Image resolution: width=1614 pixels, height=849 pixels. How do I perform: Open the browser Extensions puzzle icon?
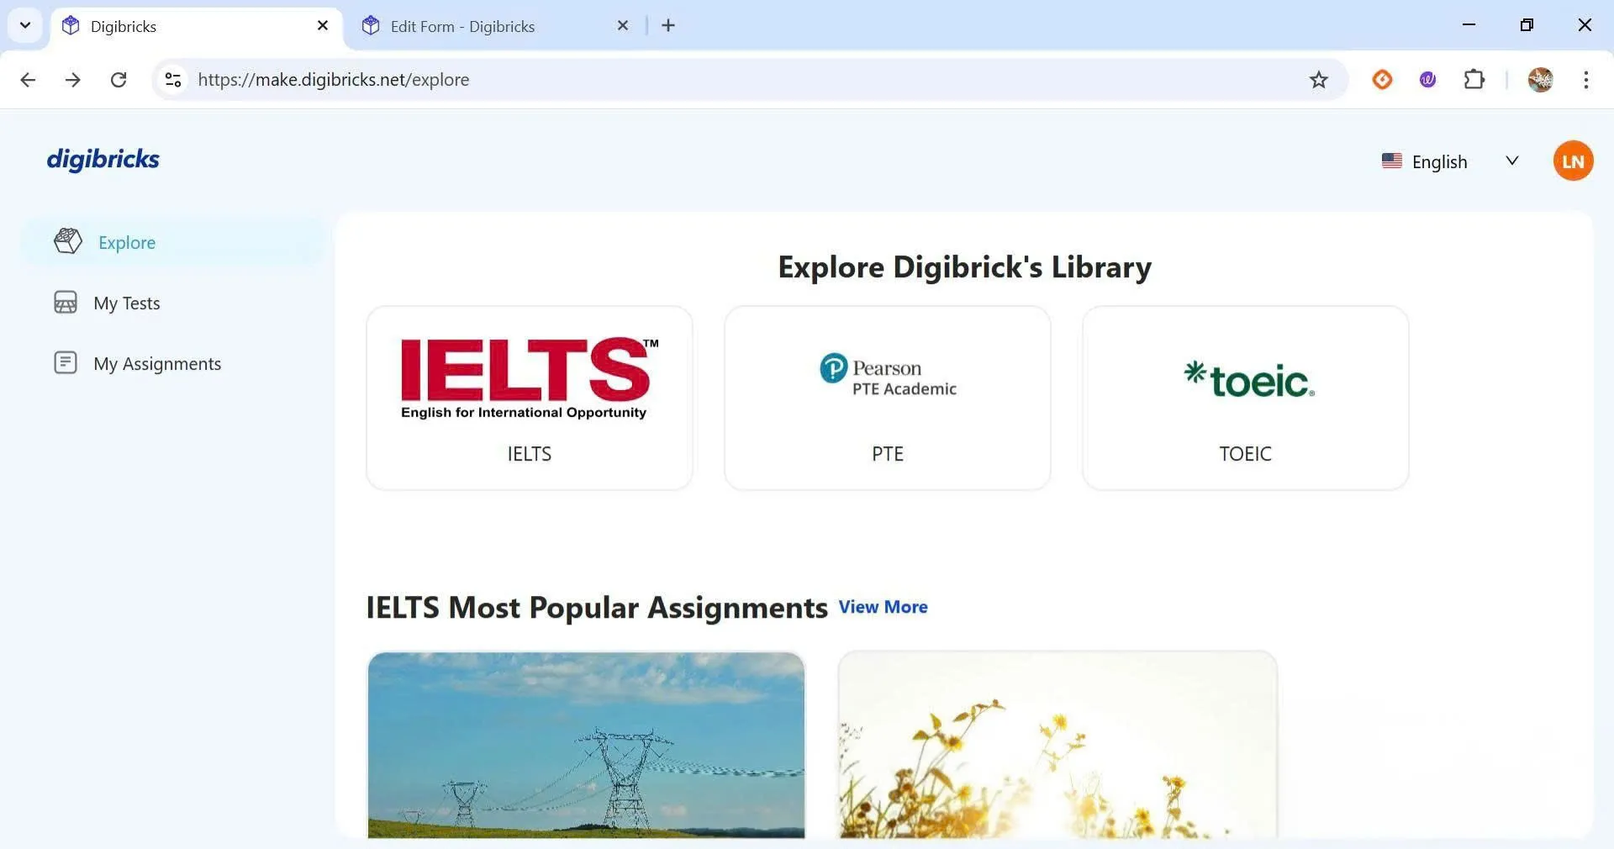click(1474, 80)
